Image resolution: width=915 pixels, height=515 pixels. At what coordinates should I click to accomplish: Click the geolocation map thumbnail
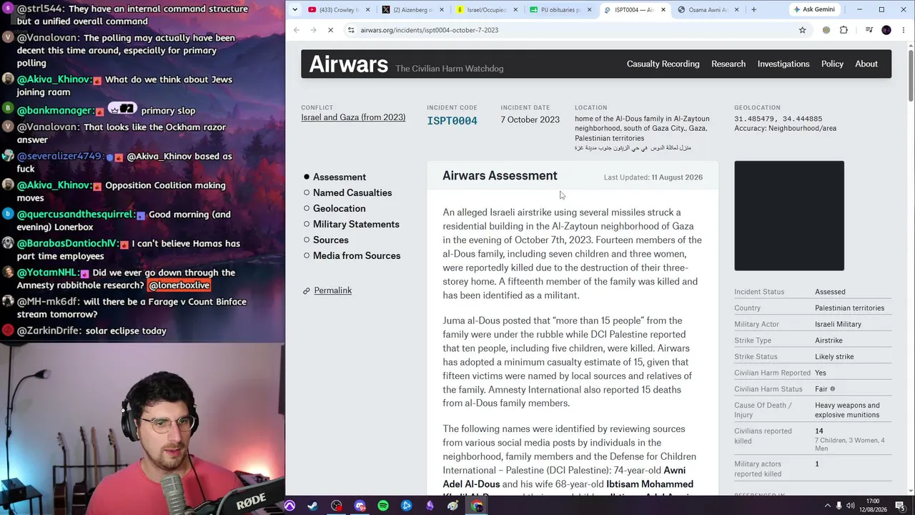coord(789,216)
